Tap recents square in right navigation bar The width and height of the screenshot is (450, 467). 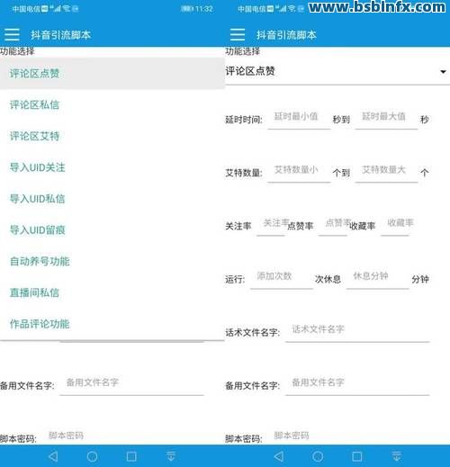tap(357, 456)
